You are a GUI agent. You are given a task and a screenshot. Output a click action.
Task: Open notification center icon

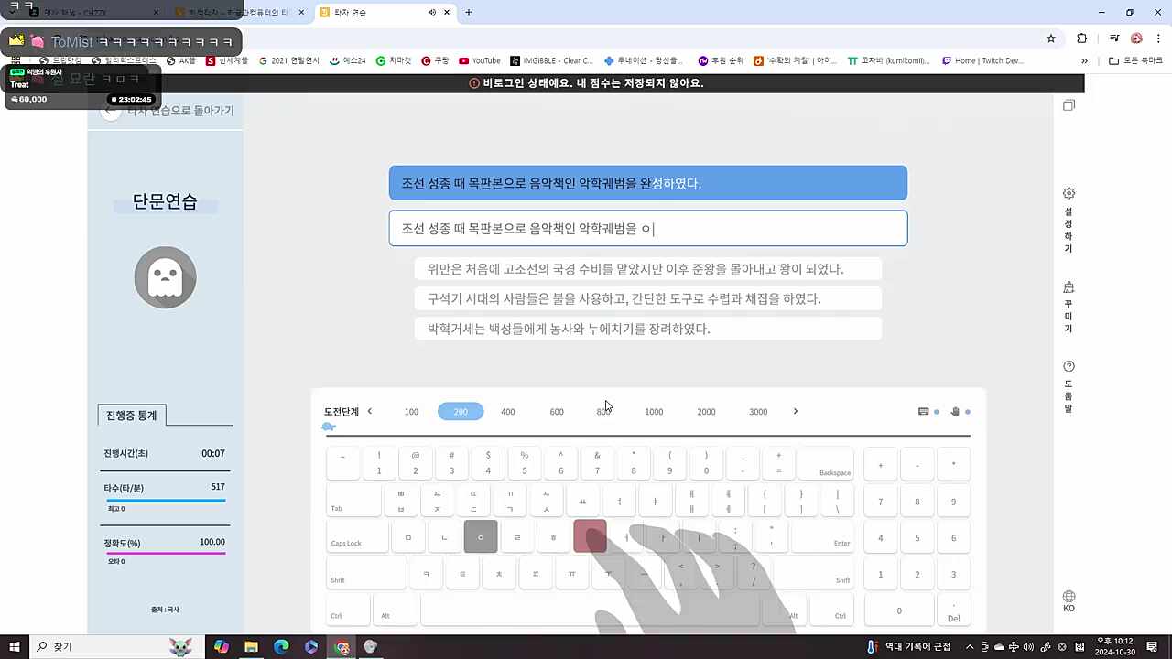point(1152,647)
